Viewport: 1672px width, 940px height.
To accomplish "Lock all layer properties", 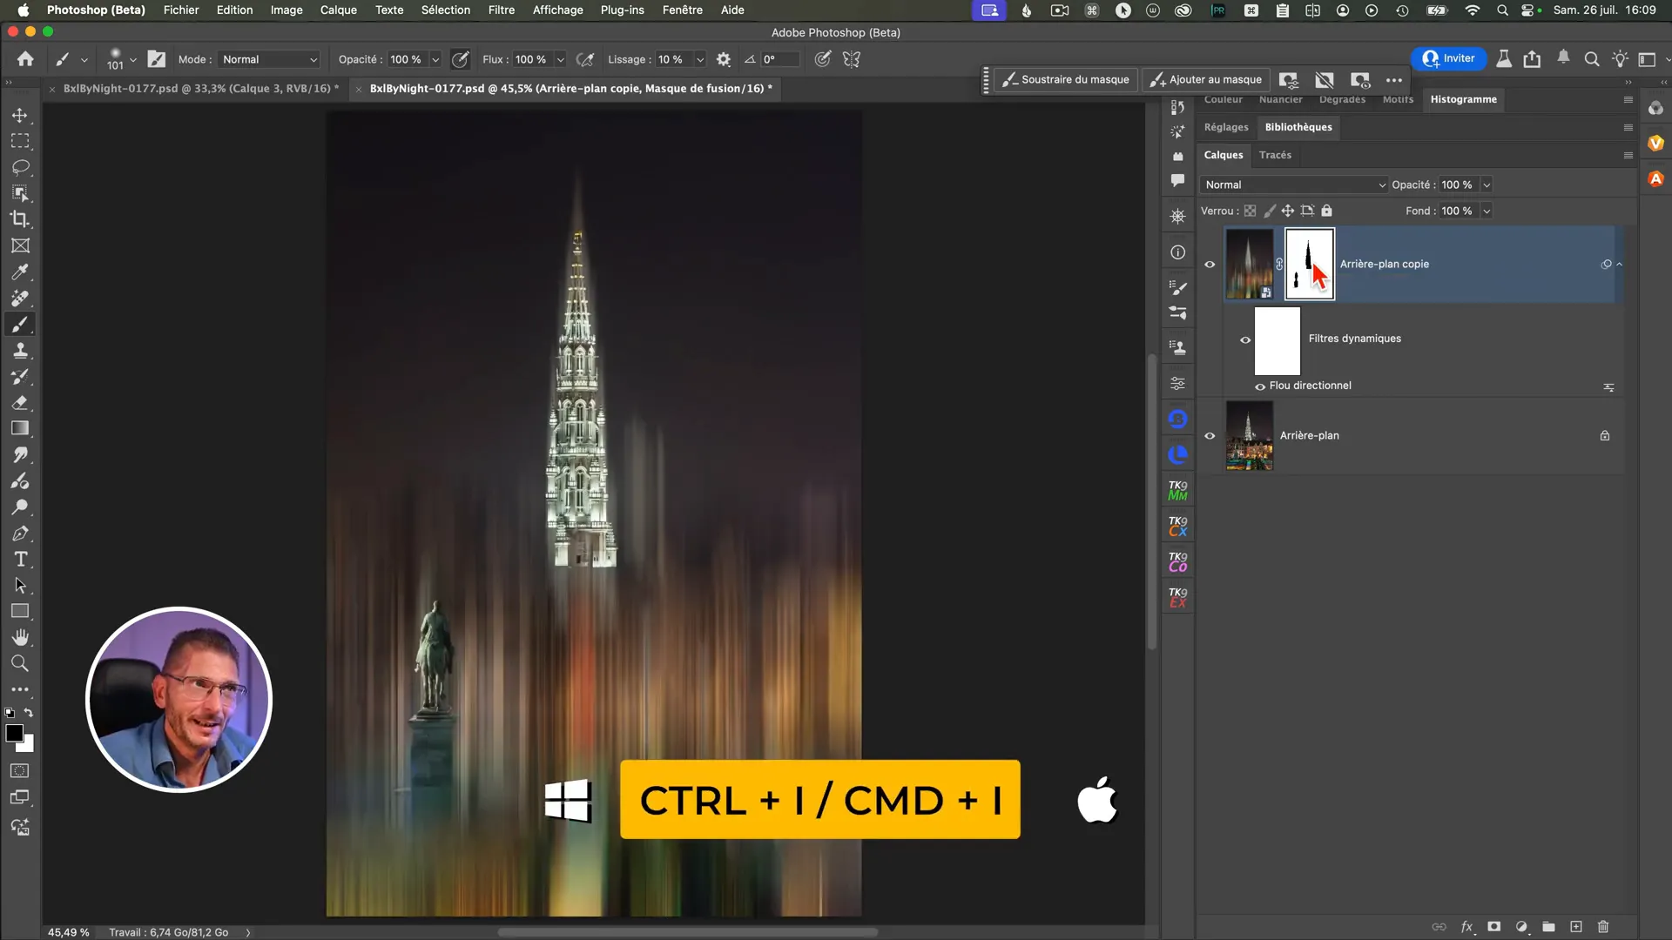I will 1326,211.
